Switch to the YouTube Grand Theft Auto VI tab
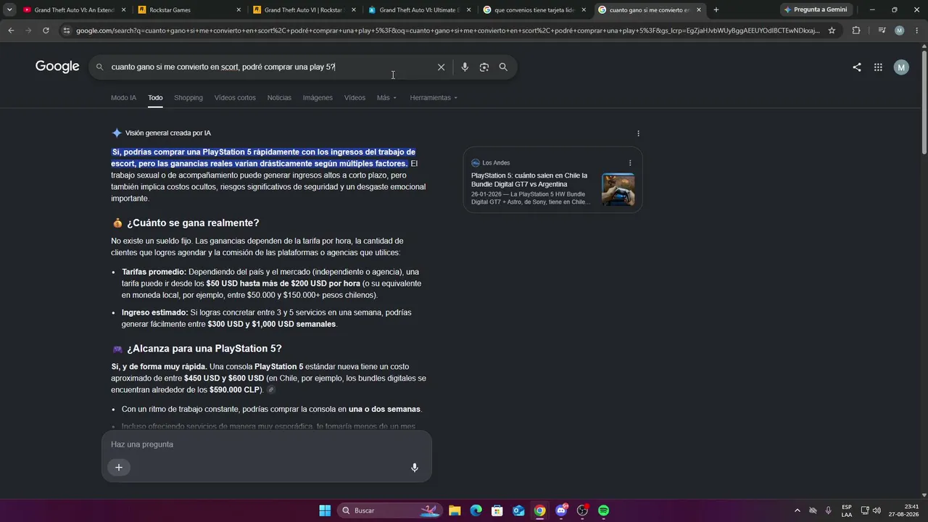Screen dimensions: 928x522 (75, 10)
